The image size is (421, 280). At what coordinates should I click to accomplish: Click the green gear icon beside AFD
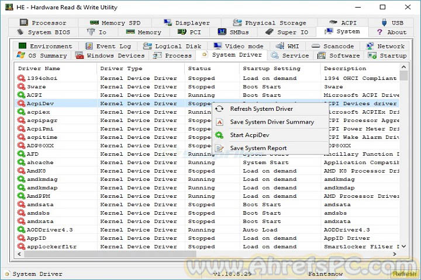point(21,154)
